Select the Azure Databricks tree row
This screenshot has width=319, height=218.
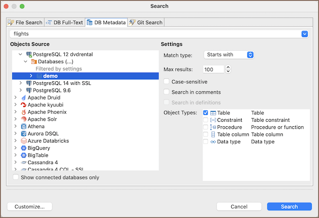86,141
